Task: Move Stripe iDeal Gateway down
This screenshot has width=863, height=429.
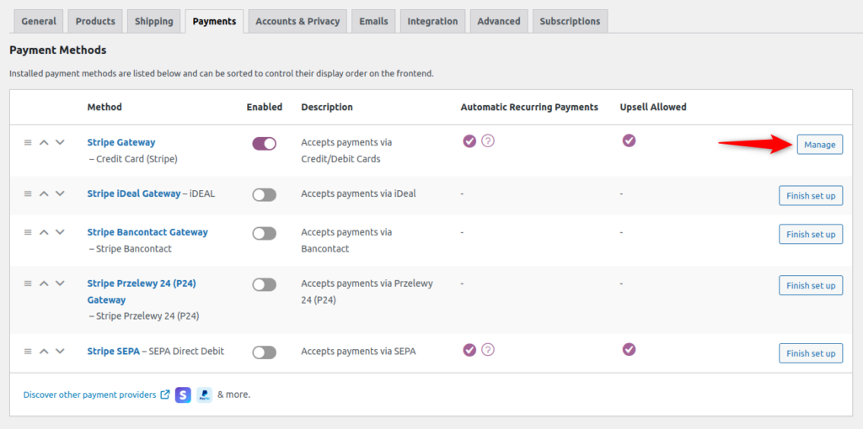Action: click(60, 193)
